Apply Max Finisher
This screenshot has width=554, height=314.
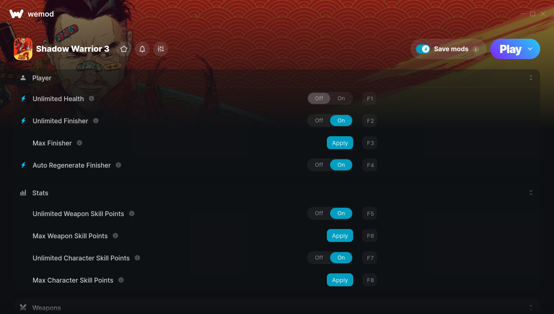[x=340, y=143]
